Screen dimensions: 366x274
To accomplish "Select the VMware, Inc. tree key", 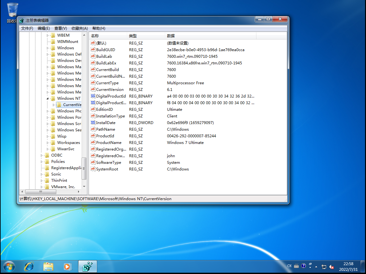I will coord(63,187).
